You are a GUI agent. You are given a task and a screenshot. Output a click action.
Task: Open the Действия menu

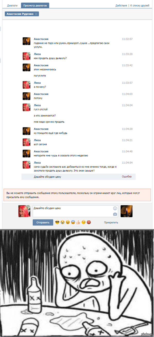pyautogui.click(x=121, y=5)
